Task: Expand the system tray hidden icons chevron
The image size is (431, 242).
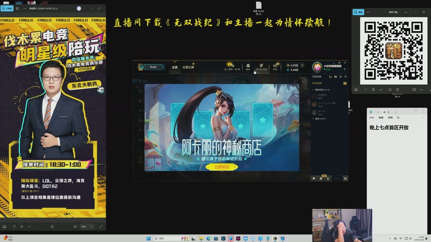Action: point(390,238)
